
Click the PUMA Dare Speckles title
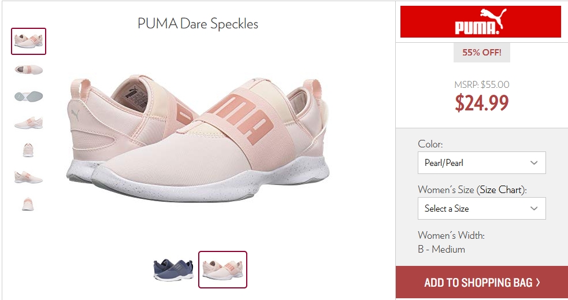click(198, 24)
